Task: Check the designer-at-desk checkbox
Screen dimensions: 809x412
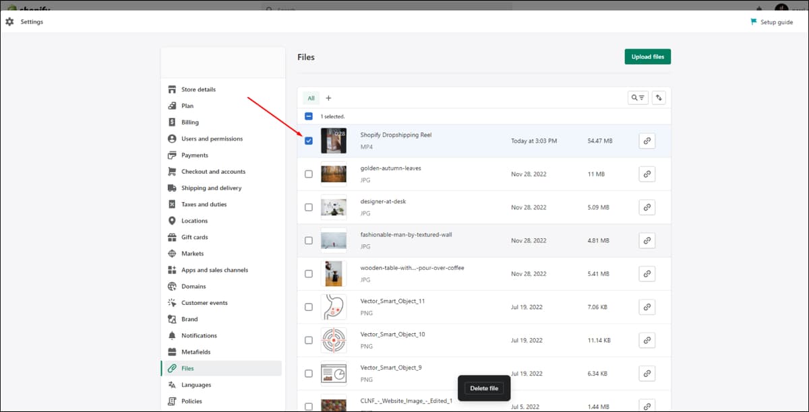Action: [309, 207]
